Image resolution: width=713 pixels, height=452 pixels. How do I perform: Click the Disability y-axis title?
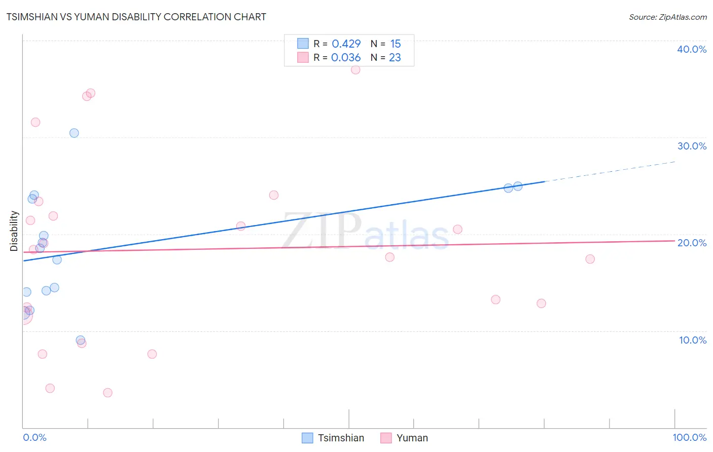(x=14, y=231)
